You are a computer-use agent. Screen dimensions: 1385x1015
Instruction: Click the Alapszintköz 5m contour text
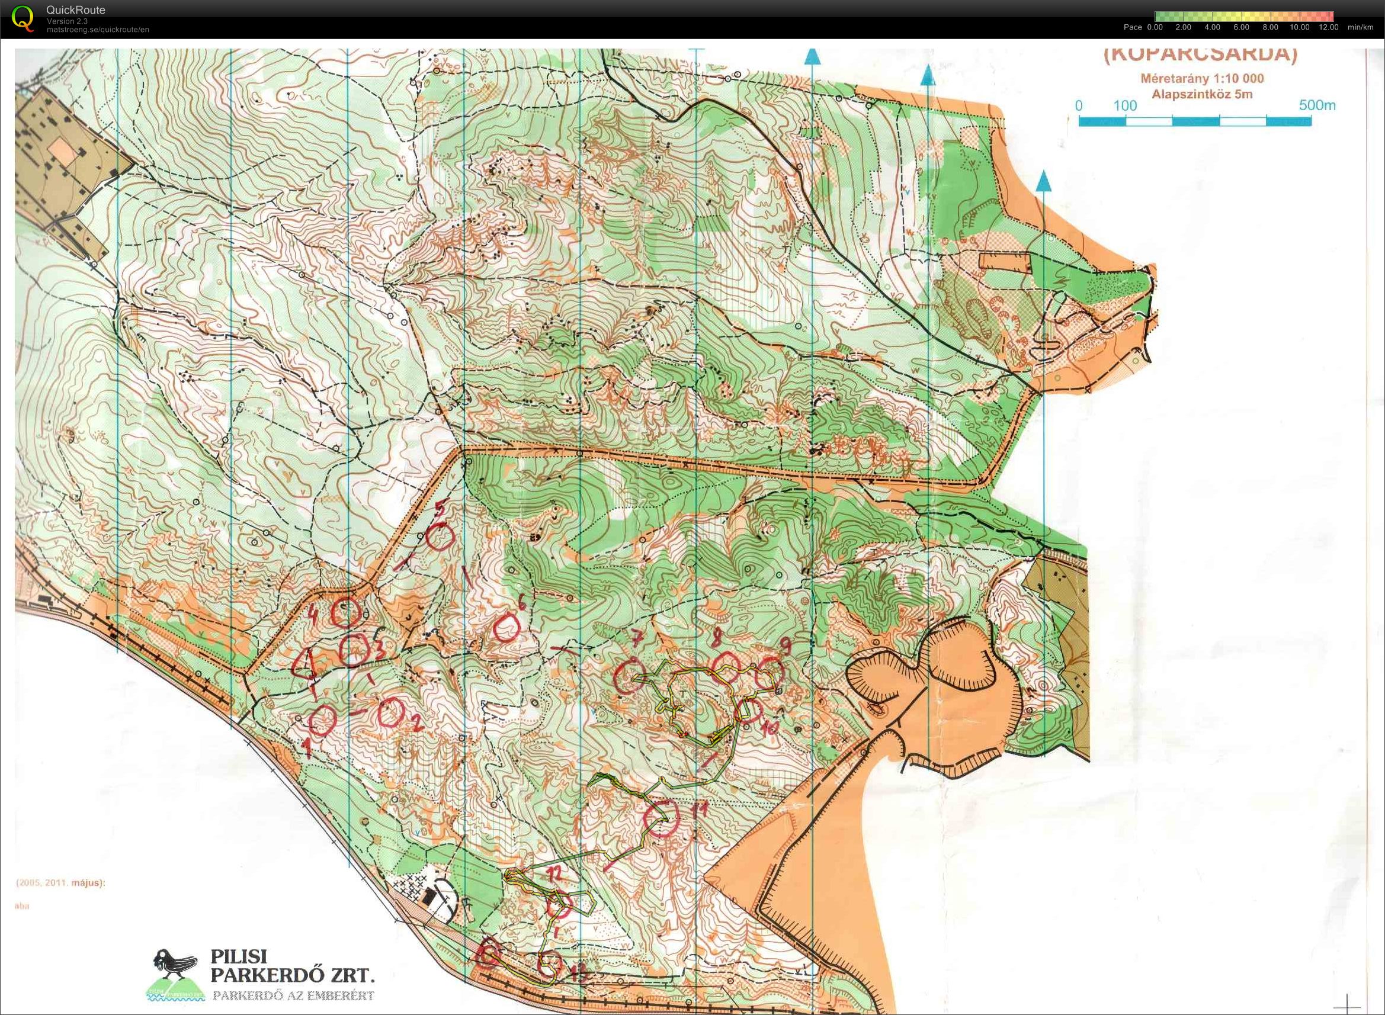[1202, 95]
